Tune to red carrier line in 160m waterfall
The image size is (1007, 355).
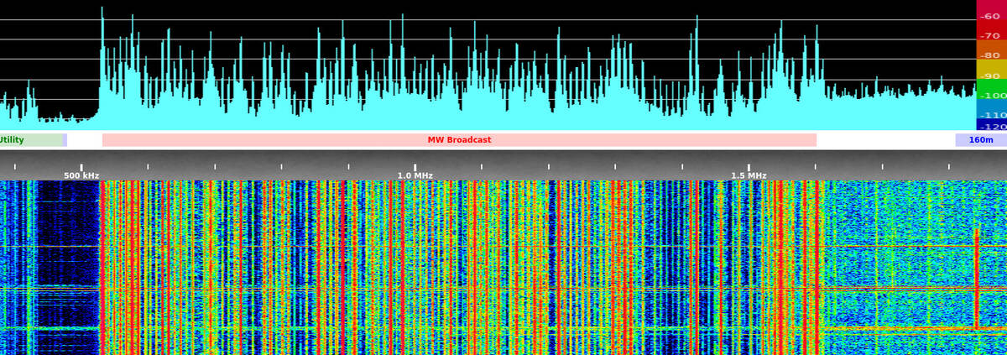(976, 277)
